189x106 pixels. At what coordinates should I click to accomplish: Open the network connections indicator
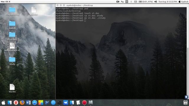coord(122,2)
